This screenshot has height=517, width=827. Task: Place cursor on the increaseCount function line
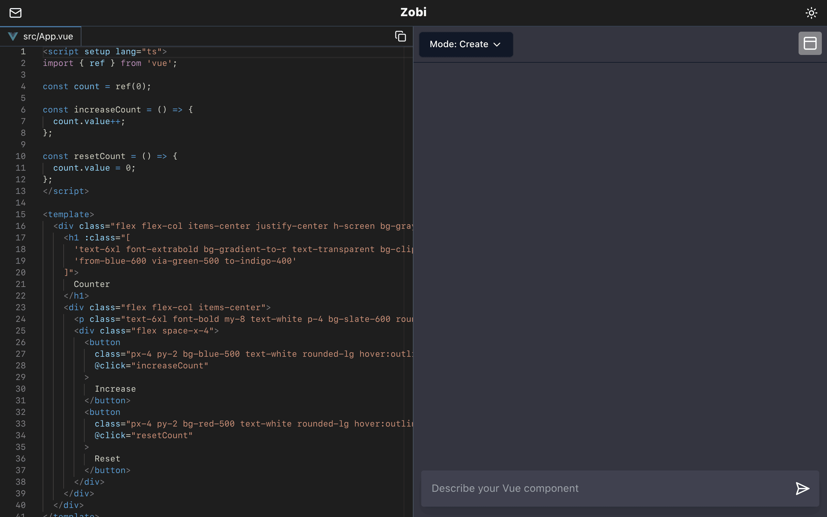[x=118, y=110]
